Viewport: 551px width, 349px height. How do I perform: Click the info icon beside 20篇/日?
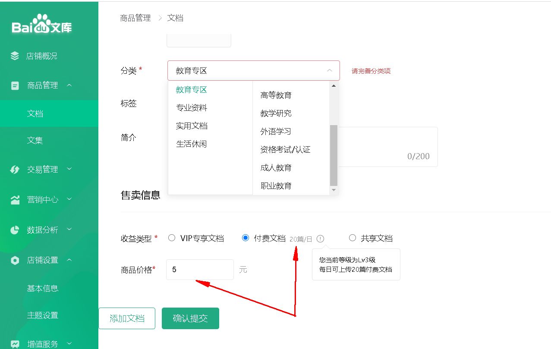coord(320,239)
